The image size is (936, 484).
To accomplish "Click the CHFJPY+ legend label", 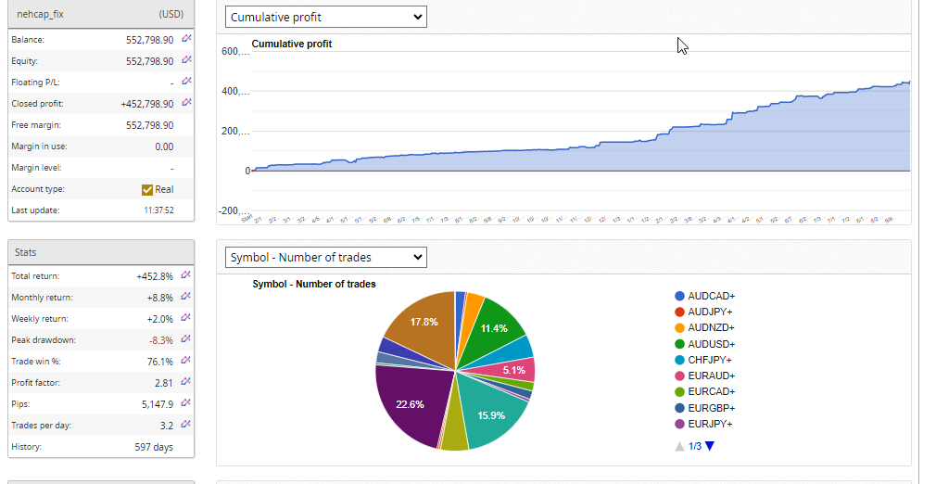I will (x=710, y=360).
